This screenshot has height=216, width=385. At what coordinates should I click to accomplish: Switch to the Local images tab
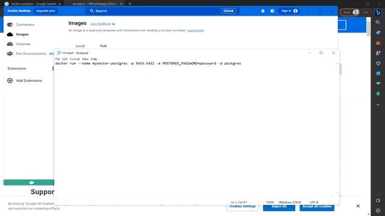[x=80, y=46]
